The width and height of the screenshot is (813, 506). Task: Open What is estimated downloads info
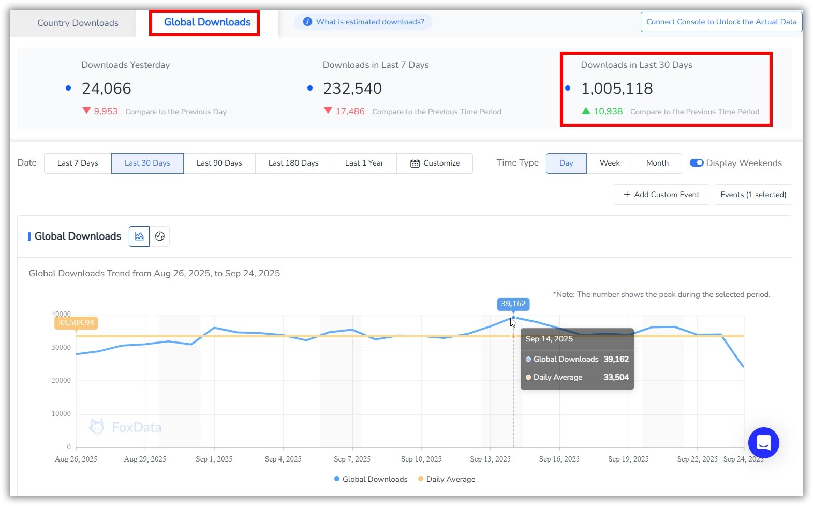tap(363, 22)
